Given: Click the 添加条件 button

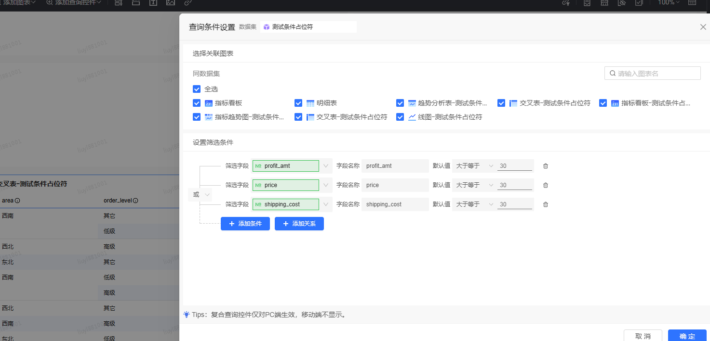Looking at the screenshot, I should coord(245,224).
